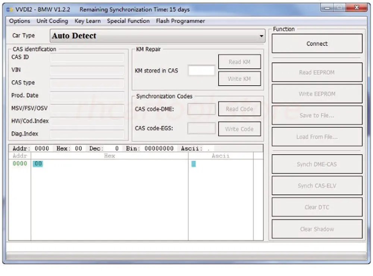Select the highlighted Ascii cell
This screenshot has height=276, width=373.
(194, 164)
